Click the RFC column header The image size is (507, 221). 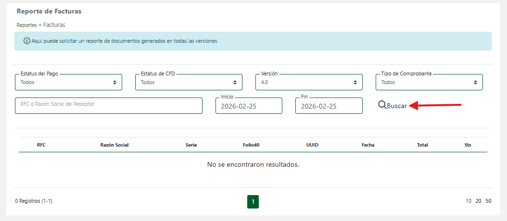tap(41, 145)
